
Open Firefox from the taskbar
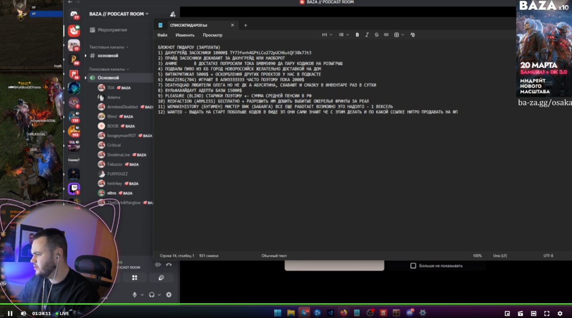(344, 313)
